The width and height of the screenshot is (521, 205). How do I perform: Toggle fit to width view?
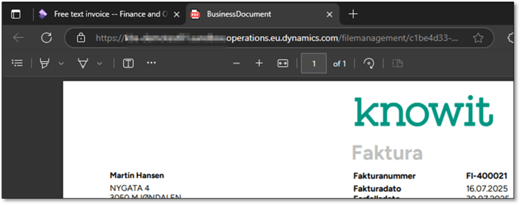tap(283, 63)
